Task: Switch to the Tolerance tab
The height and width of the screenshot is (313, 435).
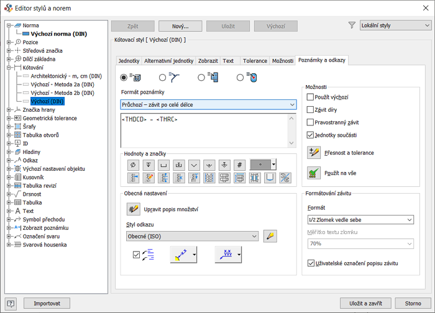Action: click(x=255, y=61)
